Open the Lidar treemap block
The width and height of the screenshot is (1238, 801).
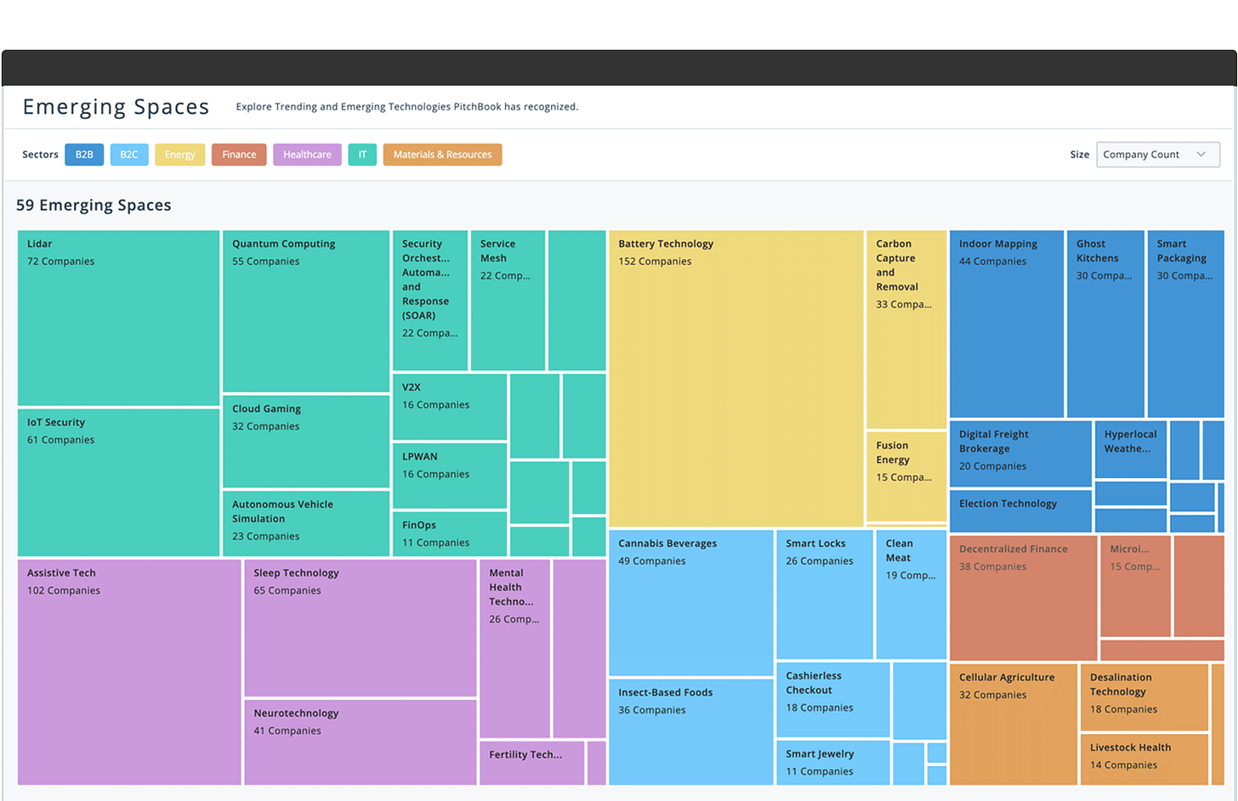click(118, 318)
